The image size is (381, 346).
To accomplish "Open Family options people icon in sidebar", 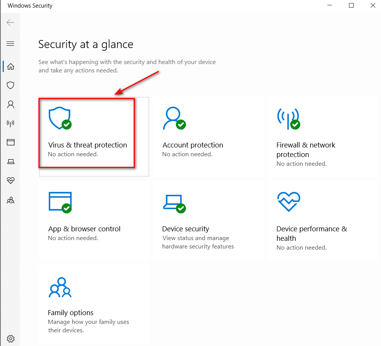I will 10,200.
